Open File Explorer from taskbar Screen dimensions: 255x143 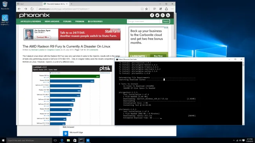(x=68, y=140)
